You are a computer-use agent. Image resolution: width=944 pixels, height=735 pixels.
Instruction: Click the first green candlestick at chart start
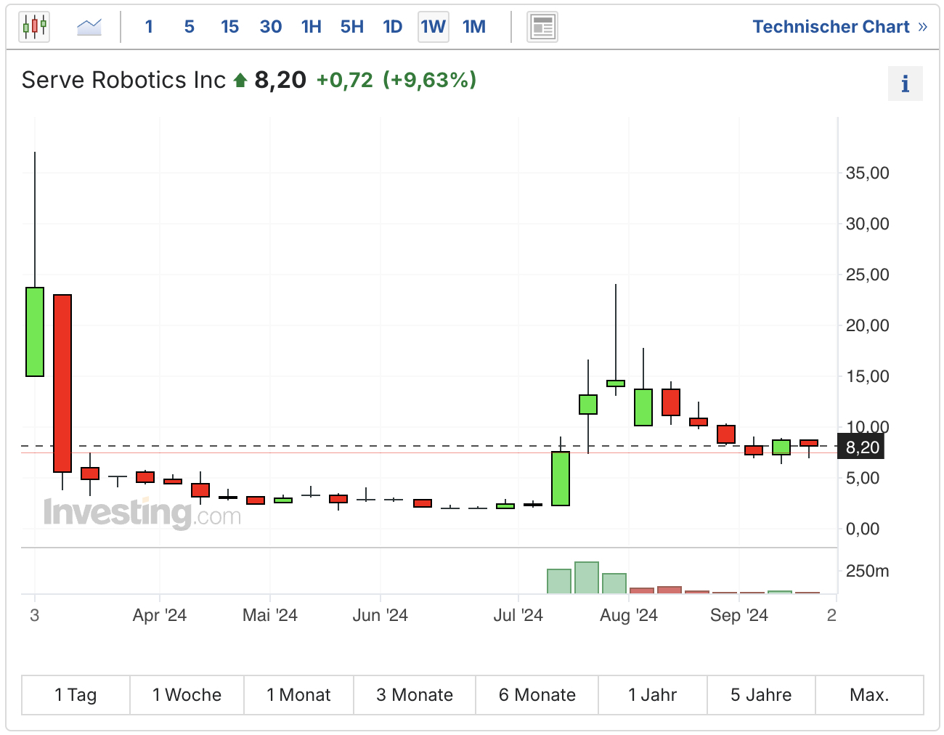[35, 332]
